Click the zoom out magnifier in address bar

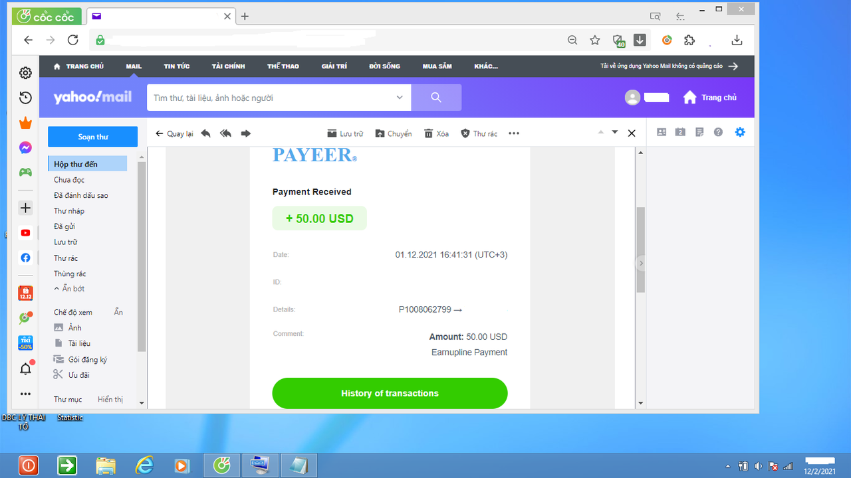point(572,40)
